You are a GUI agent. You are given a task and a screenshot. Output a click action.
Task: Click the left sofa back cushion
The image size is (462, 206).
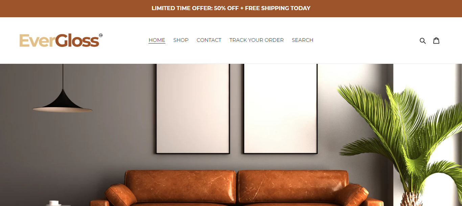click(180, 186)
